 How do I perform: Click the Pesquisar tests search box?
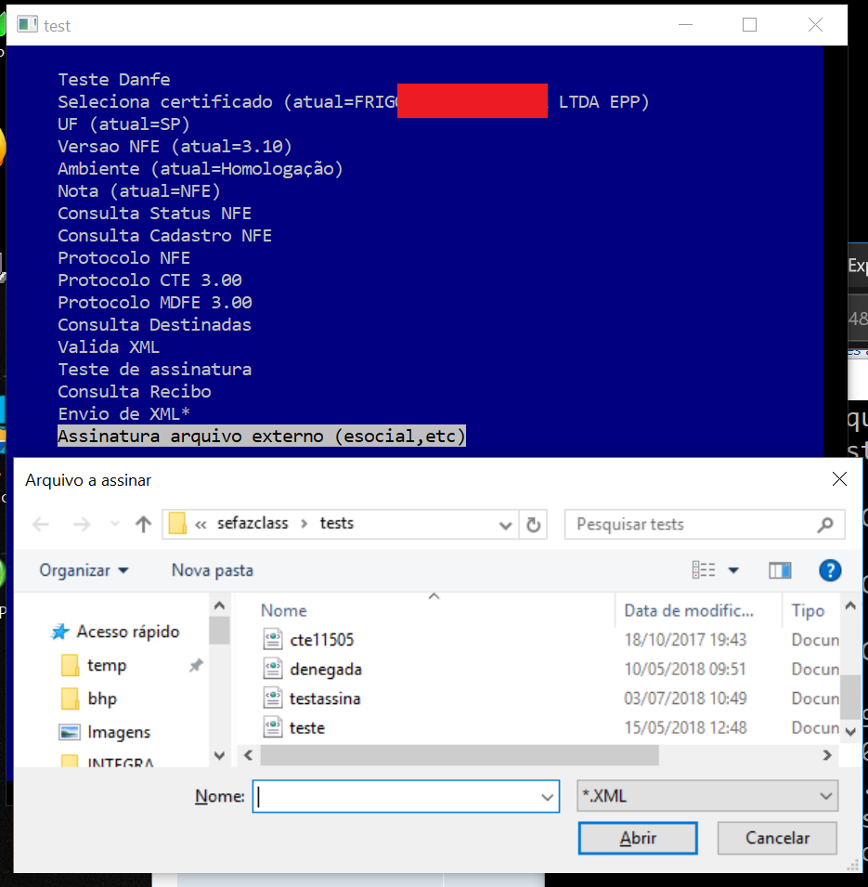tap(705, 525)
